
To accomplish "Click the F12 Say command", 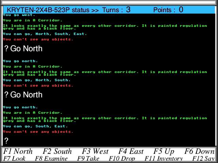I will (203, 159).
